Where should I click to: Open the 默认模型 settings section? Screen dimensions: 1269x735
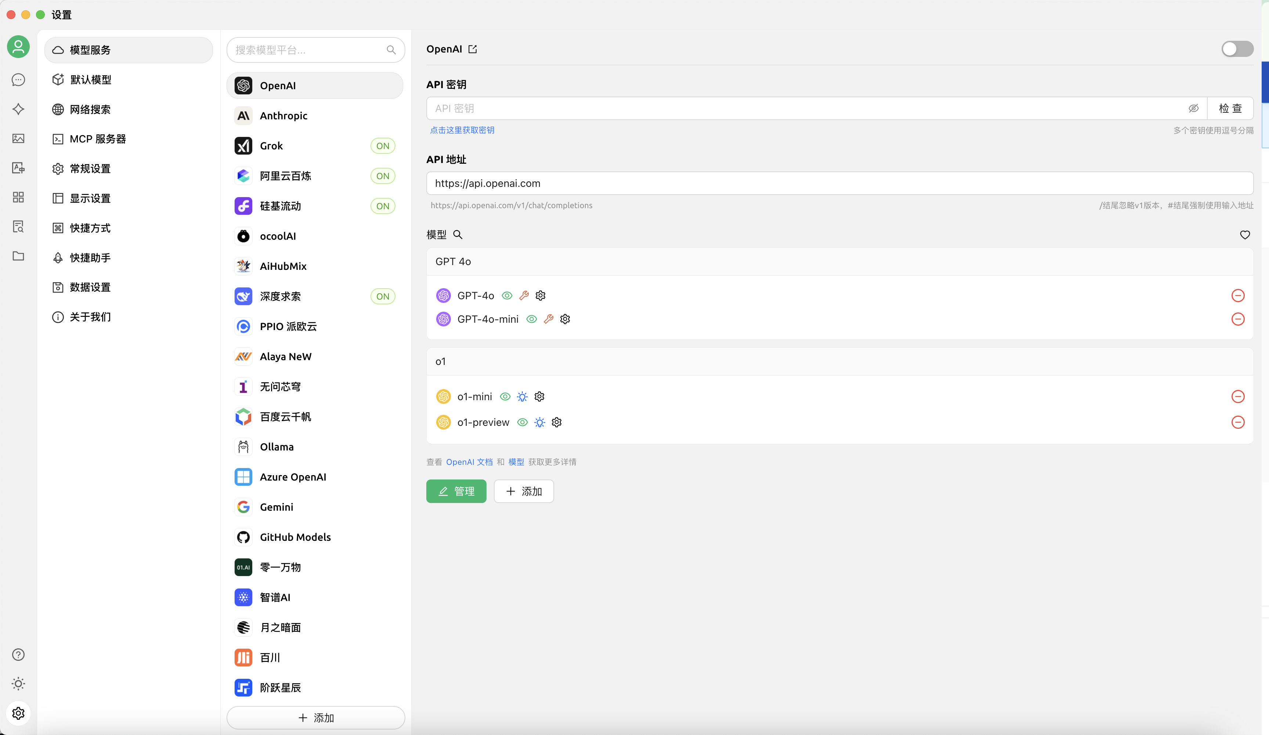pos(129,80)
